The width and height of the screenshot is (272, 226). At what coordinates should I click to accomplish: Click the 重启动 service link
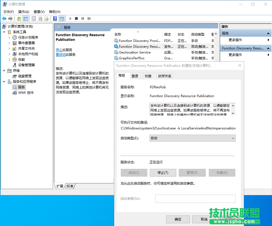61,55
